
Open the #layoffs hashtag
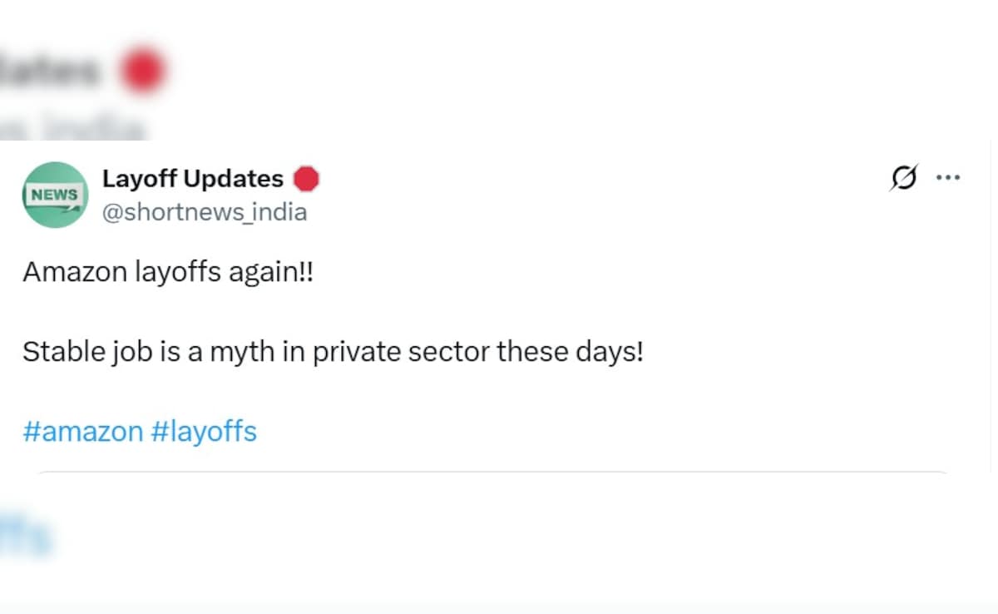coord(204,432)
